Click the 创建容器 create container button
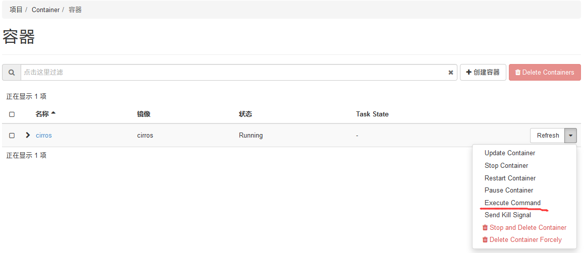Image resolution: width=584 pixels, height=253 pixels. pyautogui.click(x=483, y=73)
